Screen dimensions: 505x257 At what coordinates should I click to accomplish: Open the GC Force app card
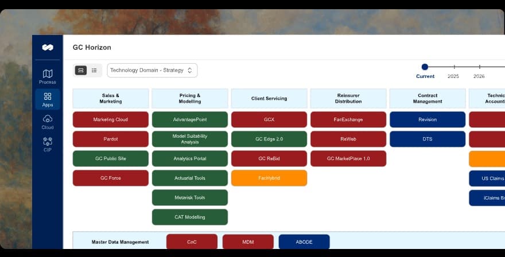111,178
